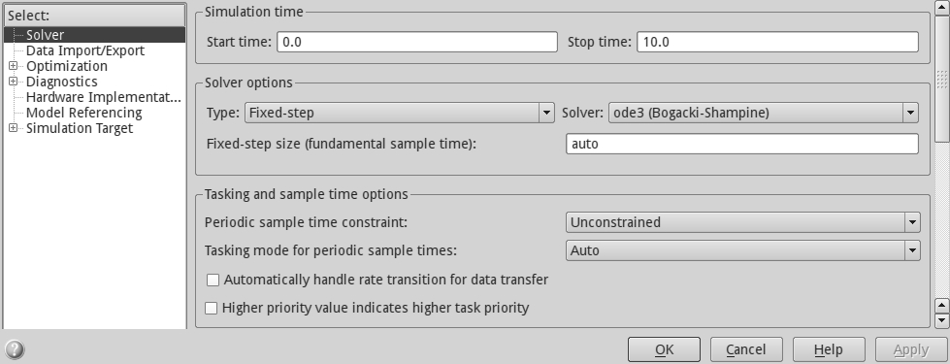The width and height of the screenshot is (950, 364).
Task: Click the help question mark icon
Action: pos(15,349)
